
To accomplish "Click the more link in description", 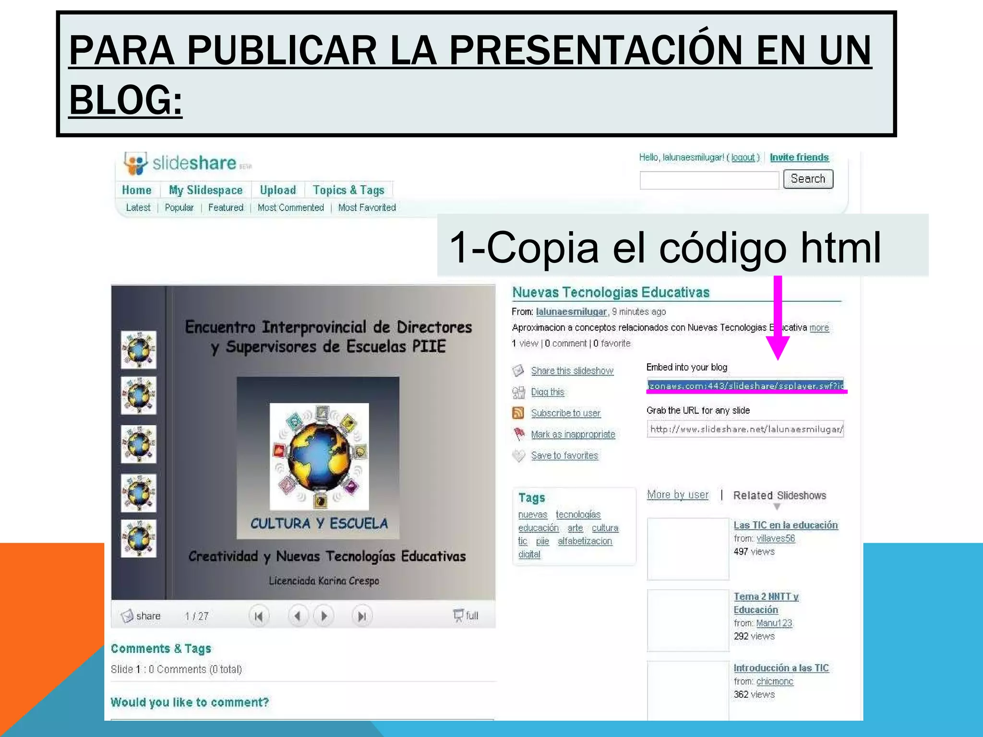I will tap(819, 328).
